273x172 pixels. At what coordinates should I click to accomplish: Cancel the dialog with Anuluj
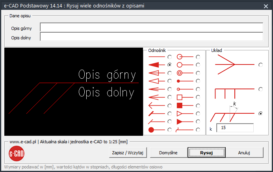pyautogui.click(x=244, y=153)
